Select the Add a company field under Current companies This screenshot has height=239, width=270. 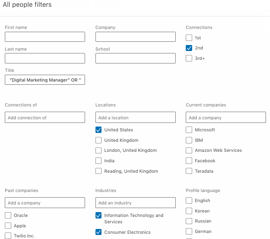point(226,117)
